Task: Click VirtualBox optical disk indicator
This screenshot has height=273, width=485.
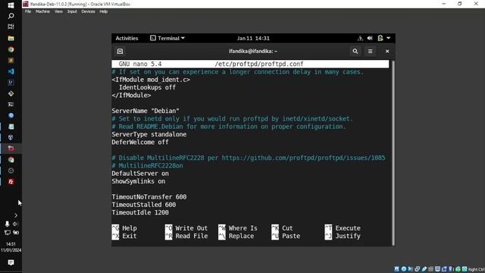Action: pyautogui.click(x=404, y=269)
